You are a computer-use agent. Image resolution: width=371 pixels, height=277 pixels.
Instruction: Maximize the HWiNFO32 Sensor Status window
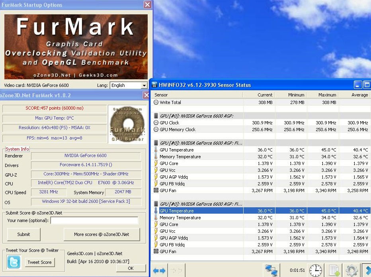coord(367,85)
